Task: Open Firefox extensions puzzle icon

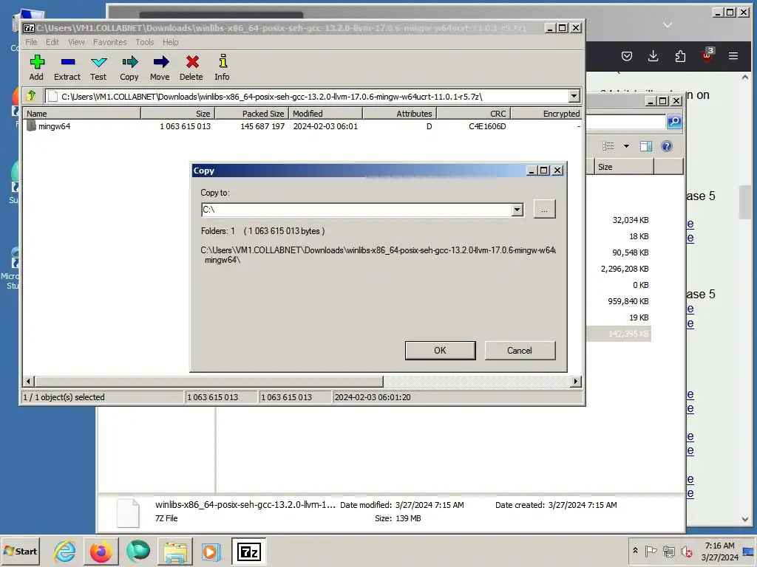Action: click(x=680, y=56)
